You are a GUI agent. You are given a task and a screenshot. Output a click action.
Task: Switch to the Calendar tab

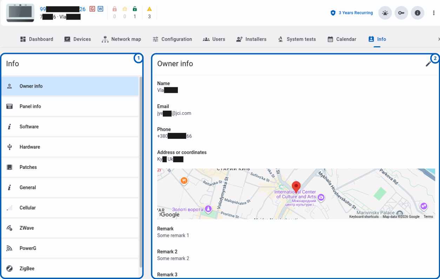[x=342, y=39]
